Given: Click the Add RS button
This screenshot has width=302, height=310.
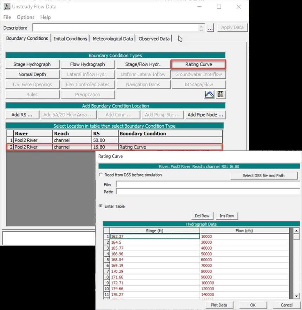Looking at the screenshot, I should (22, 115).
